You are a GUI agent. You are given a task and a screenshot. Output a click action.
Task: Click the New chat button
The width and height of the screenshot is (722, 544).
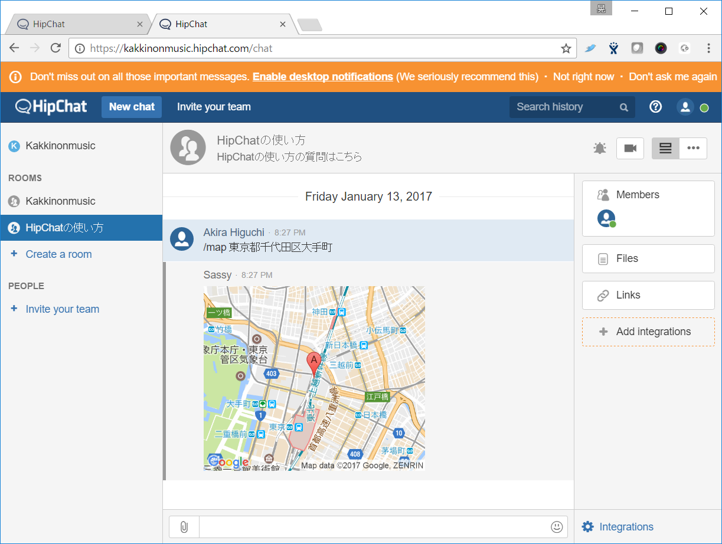132,107
